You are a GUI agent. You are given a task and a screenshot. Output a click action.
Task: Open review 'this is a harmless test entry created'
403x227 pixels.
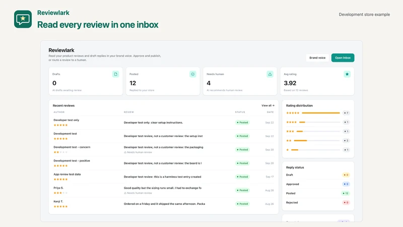162,177
